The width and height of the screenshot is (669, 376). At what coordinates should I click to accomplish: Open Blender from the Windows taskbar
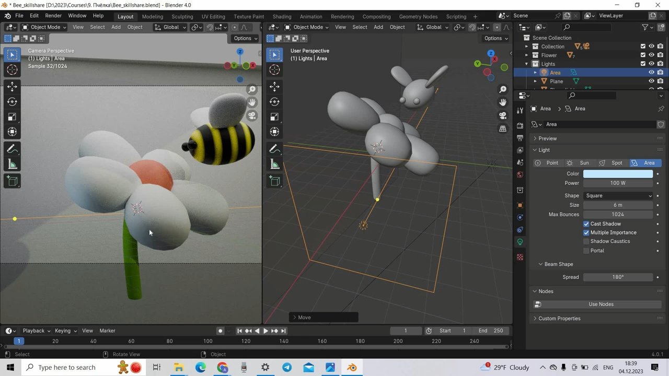pos(352,367)
